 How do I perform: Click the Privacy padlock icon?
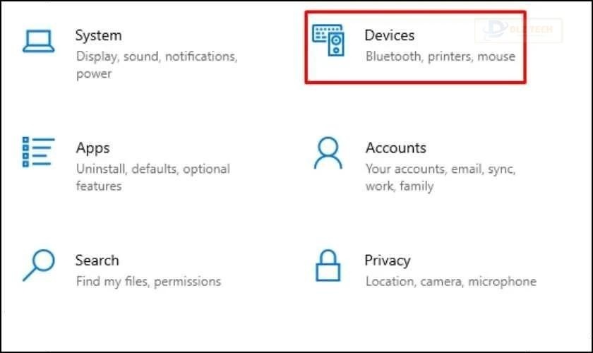[x=328, y=265]
